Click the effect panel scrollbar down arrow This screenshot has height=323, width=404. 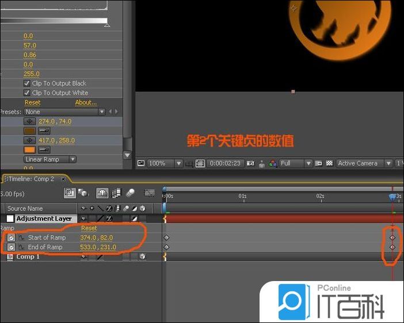tap(127, 155)
